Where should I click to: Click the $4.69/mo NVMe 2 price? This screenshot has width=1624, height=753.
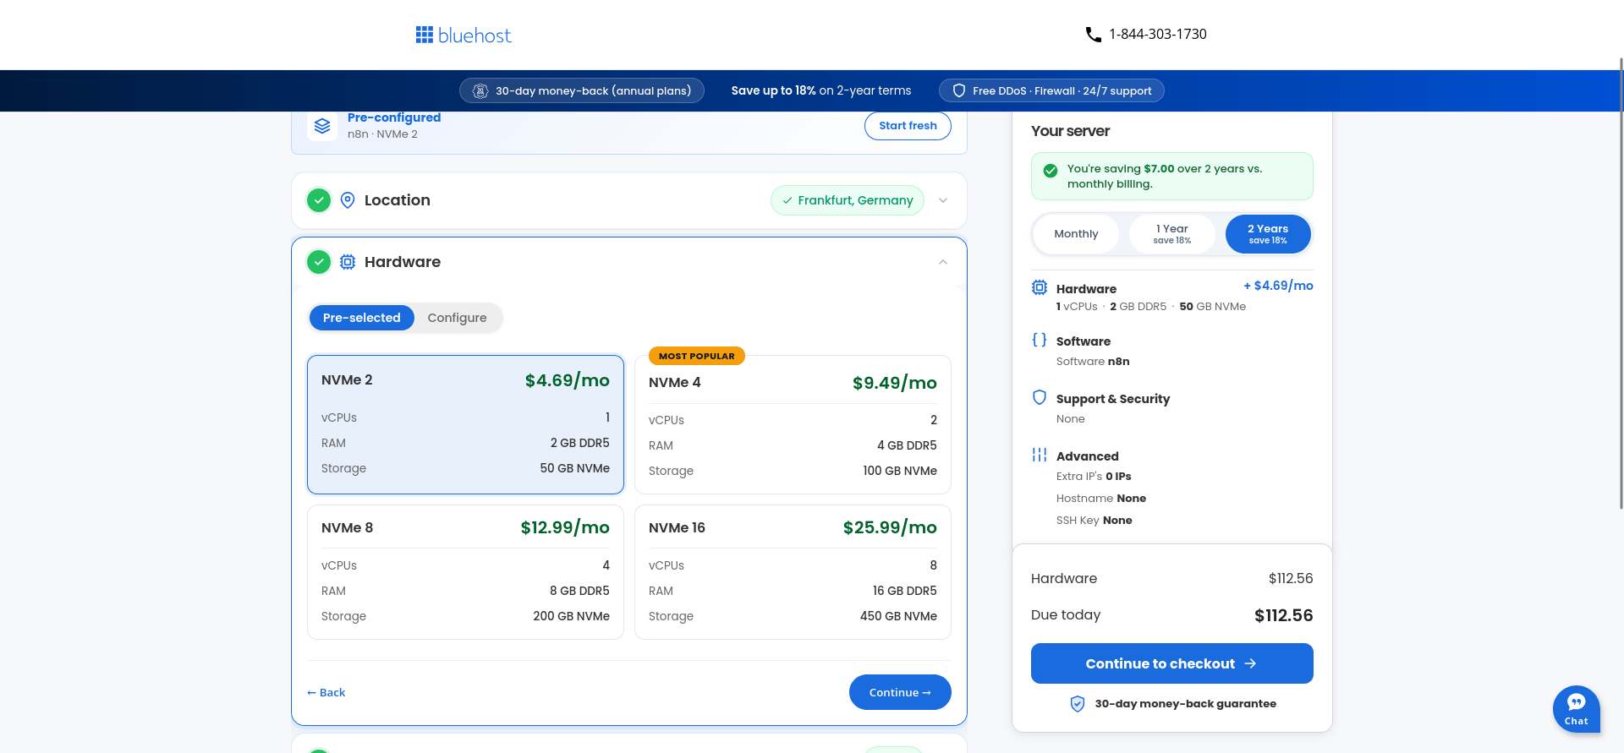(x=568, y=380)
